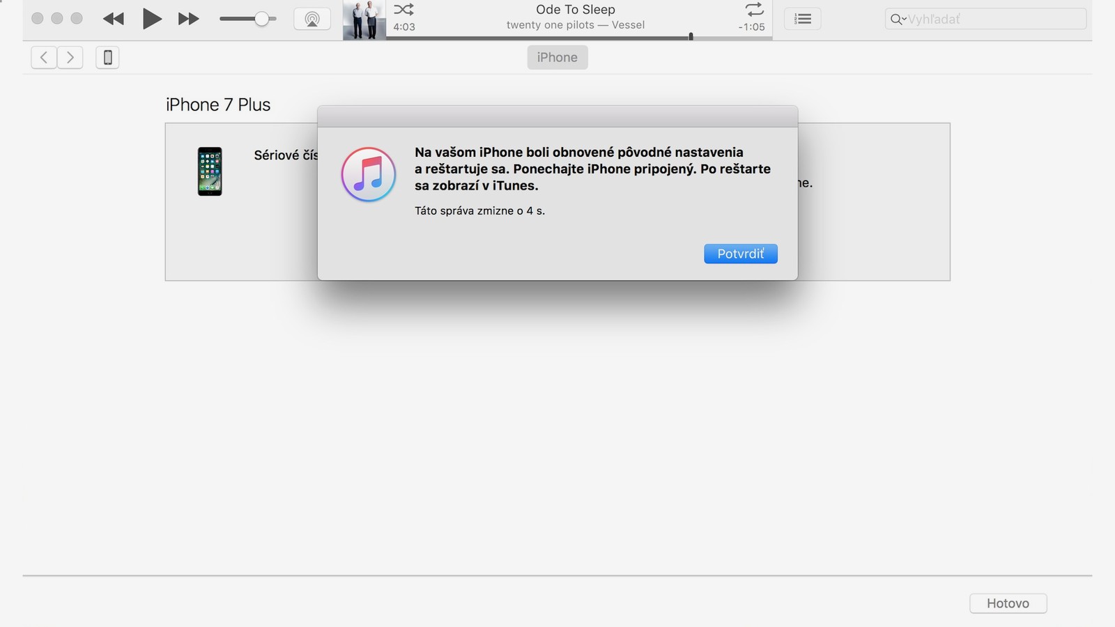This screenshot has height=627, width=1115.
Task: Select the iPhone tab
Action: point(557,57)
